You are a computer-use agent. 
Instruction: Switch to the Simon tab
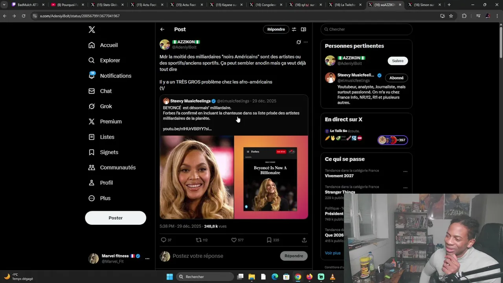pos(424,5)
